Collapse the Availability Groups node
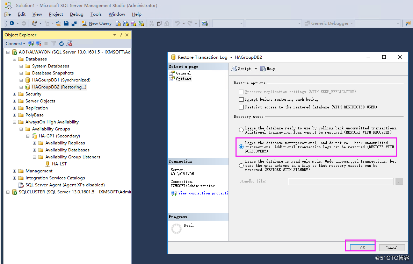Viewport: 413px width, 264px height. tap(21, 129)
